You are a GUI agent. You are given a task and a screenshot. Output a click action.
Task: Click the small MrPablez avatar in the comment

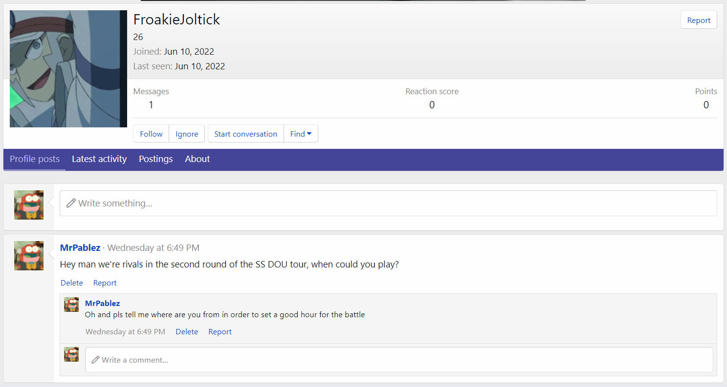click(x=71, y=305)
